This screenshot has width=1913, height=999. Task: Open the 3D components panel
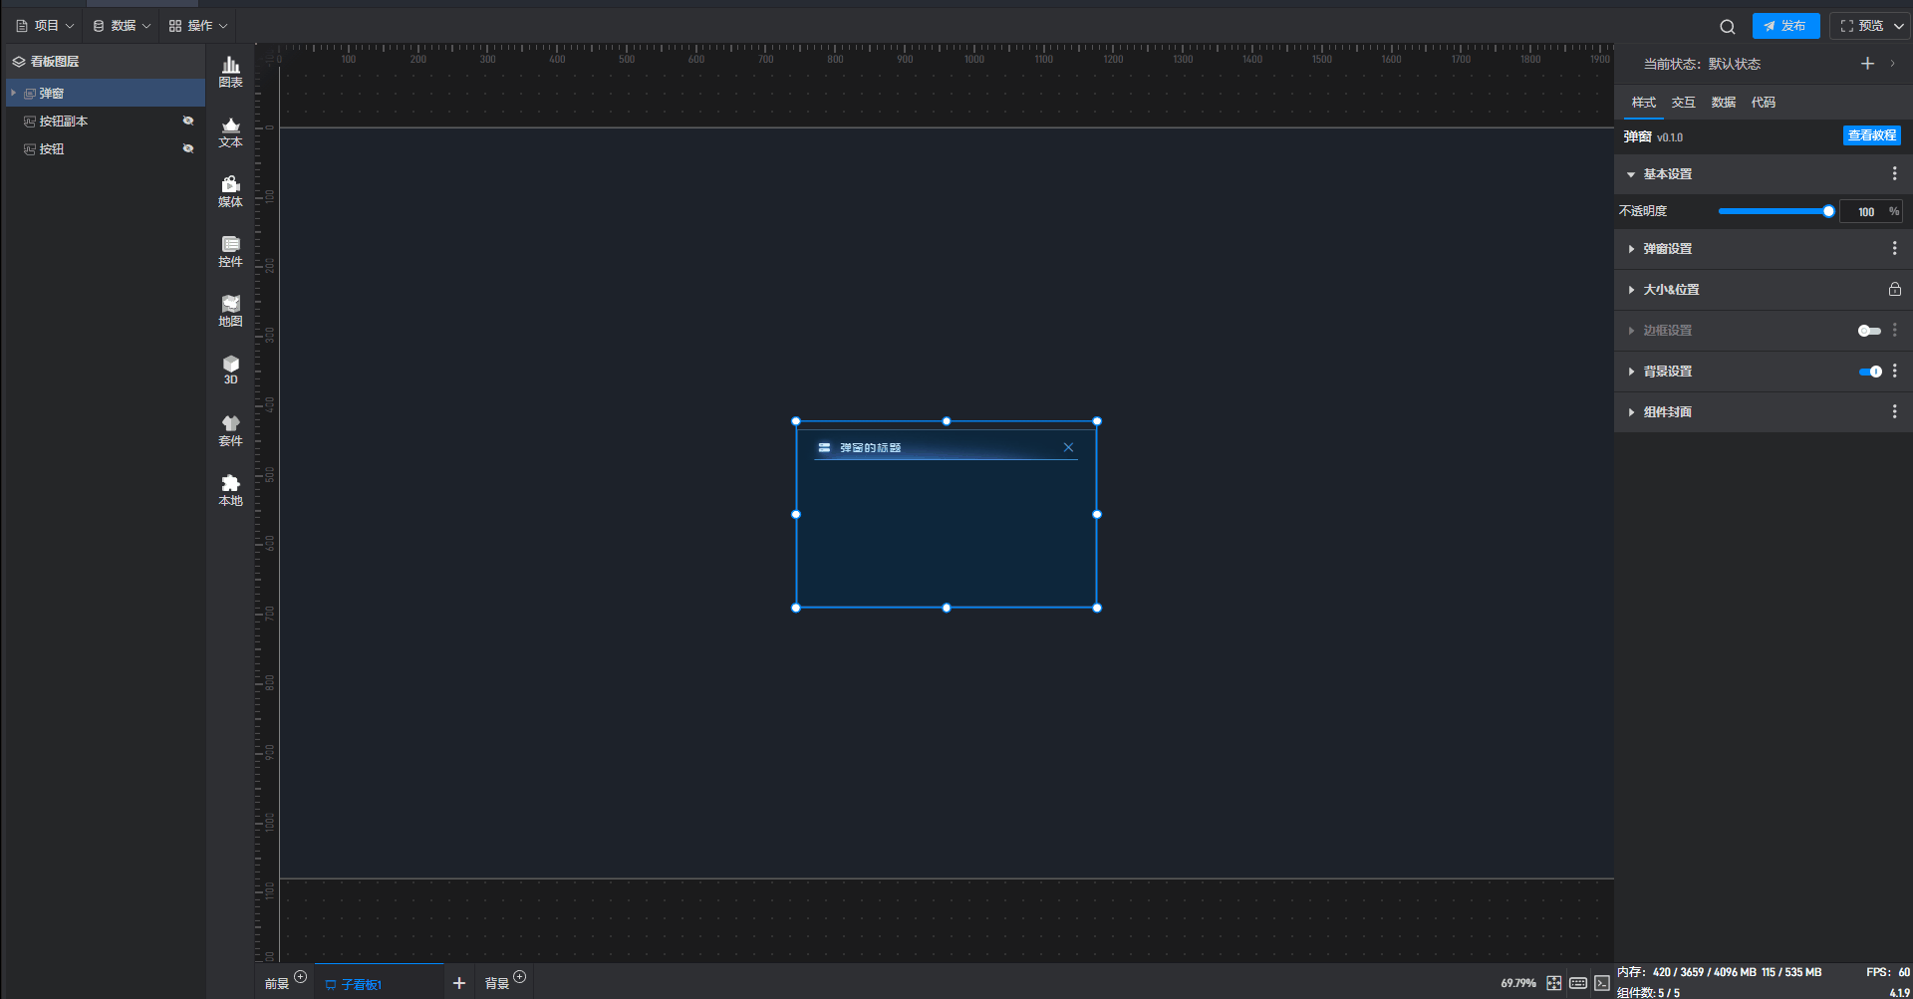tap(230, 370)
